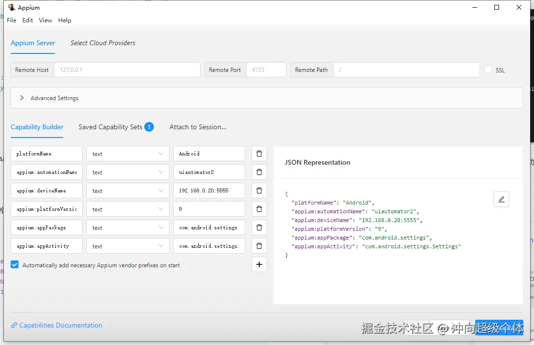Delete the appium:appPackage capability row
This screenshot has height=345, width=534.
(259, 227)
